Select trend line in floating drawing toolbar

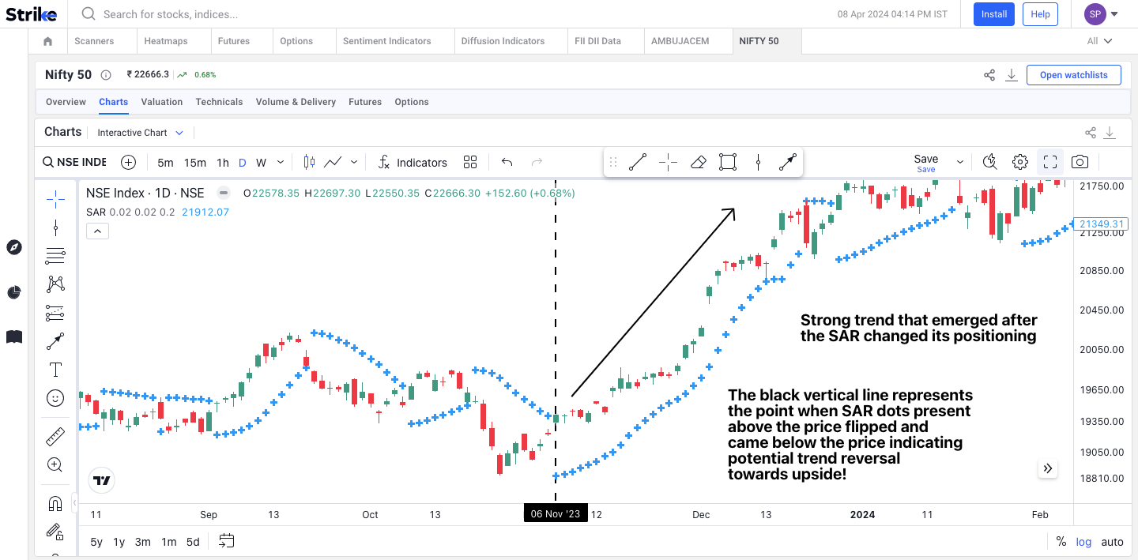[x=638, y=162]
